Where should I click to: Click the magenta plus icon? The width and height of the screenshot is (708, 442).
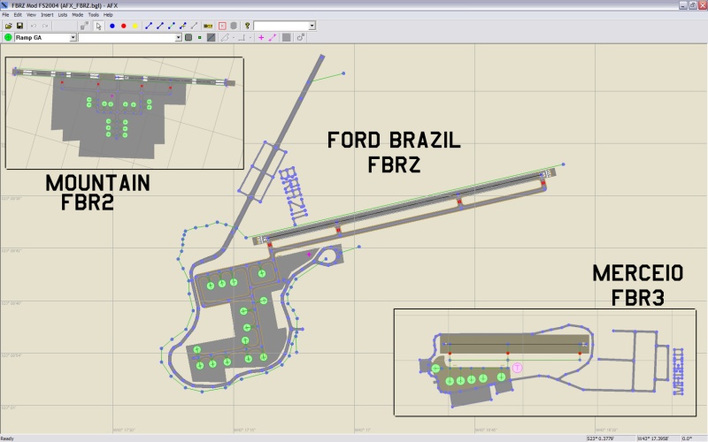261,37
